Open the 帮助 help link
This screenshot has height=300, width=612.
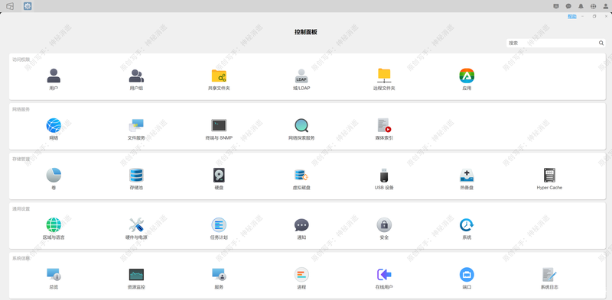point(571,16)
